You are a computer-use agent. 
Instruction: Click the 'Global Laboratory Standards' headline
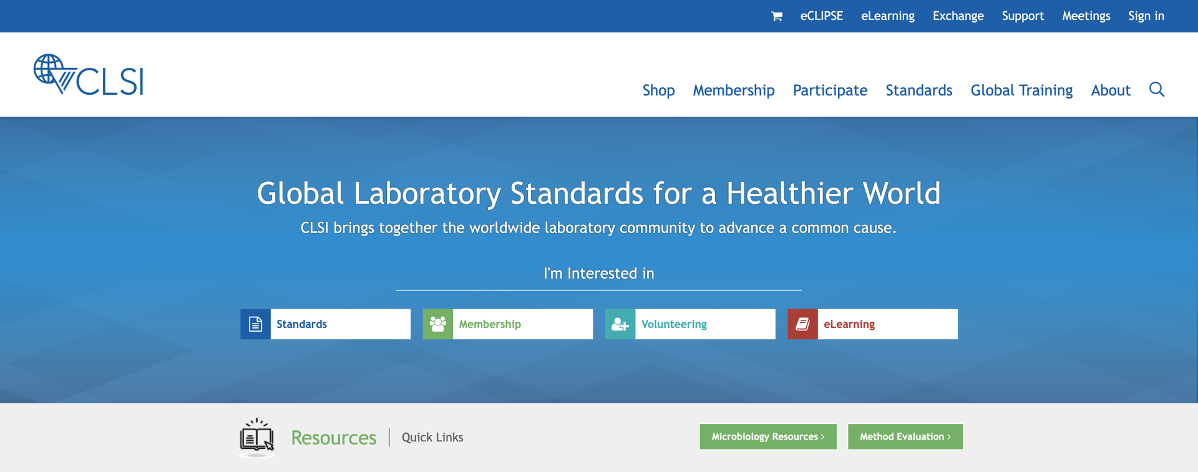pyautogui.click(x=599, y=193)
